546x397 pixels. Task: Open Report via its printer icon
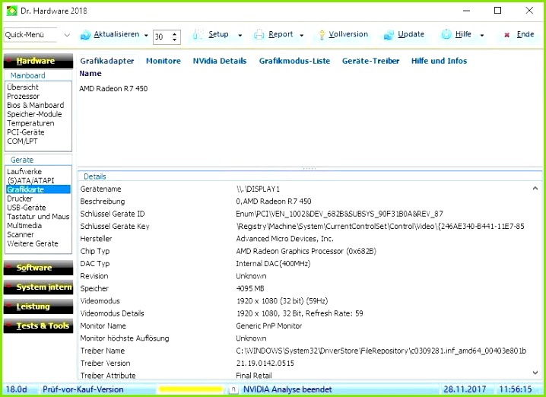pos(259,35)
